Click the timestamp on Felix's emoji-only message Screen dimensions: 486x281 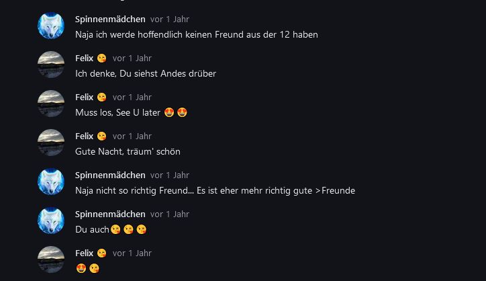click(132, 253)
